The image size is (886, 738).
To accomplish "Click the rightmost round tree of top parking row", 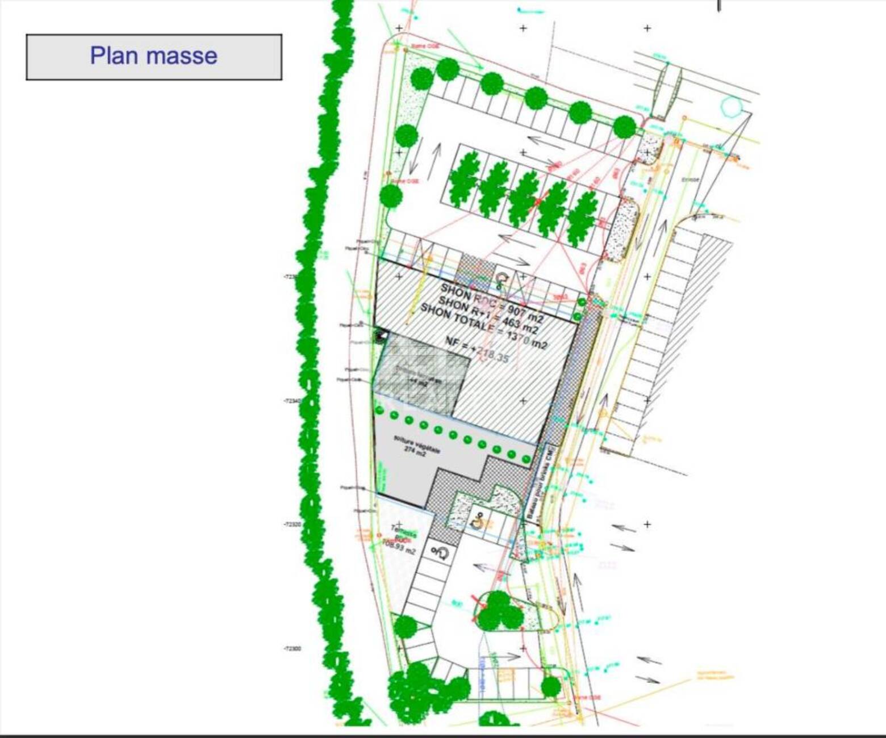I will pos(624,127).
